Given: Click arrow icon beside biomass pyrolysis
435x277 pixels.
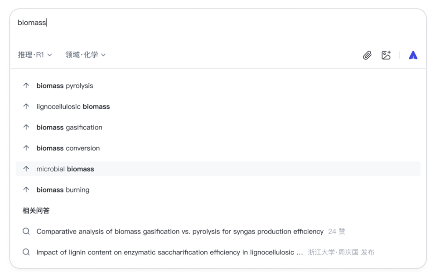Looking at the screenshot, I should pos(26,86).
